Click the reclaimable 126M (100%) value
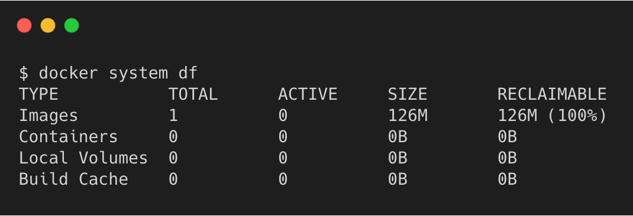Screen dimensions: 633x216 [x=552, y=116]
